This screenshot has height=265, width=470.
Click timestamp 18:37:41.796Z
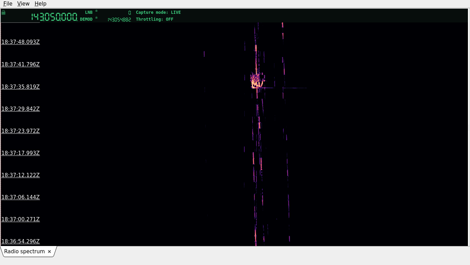pyautogui.click(x=20, y=64)
